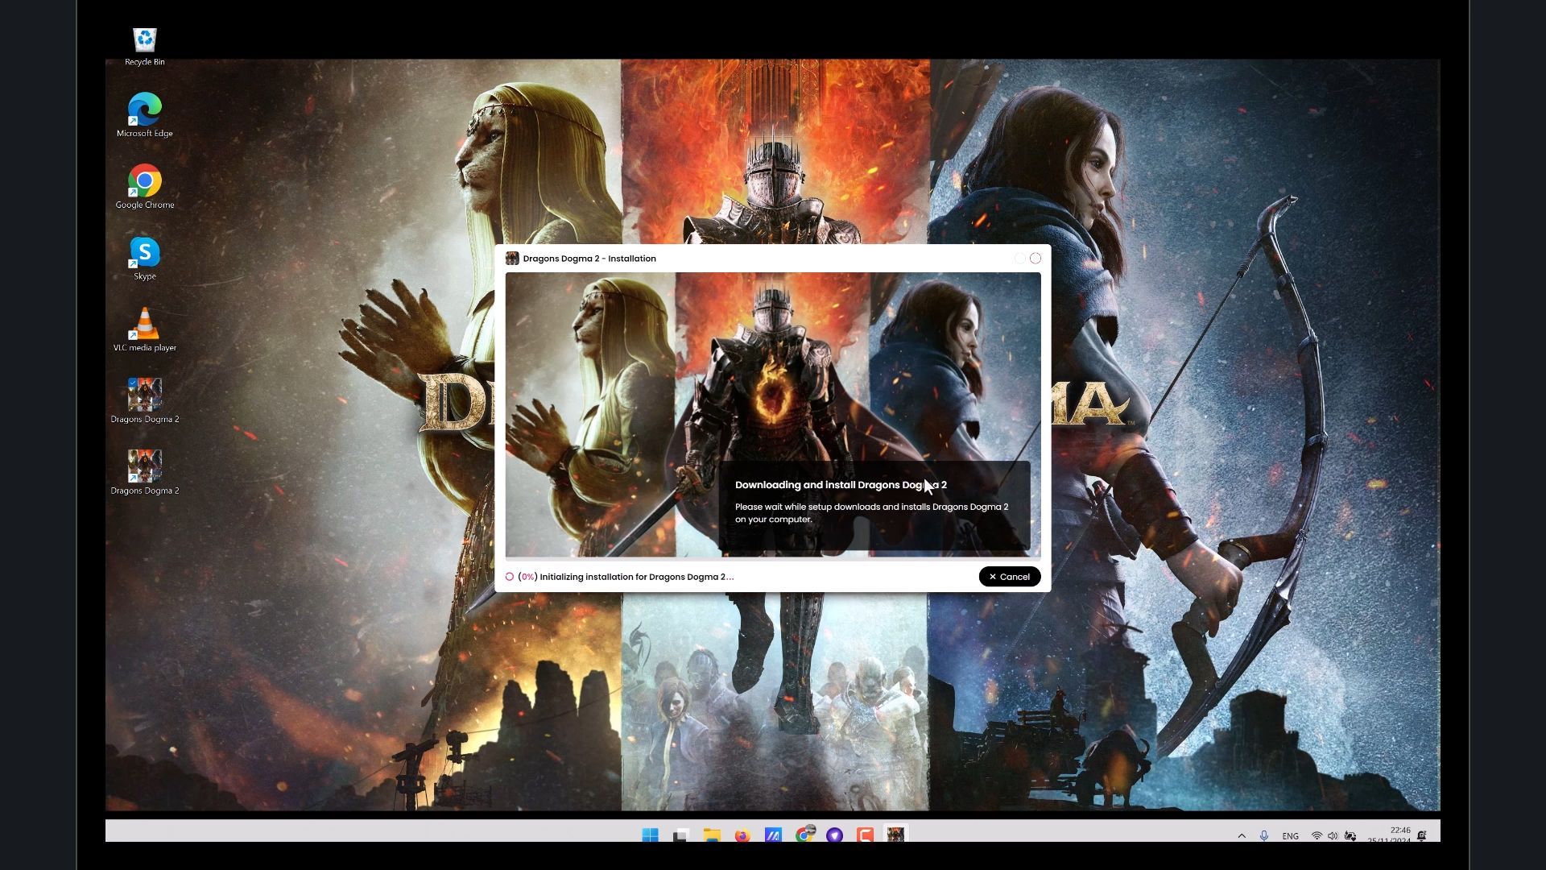Open the notifications bell icon

click(x=1422, y=836)
